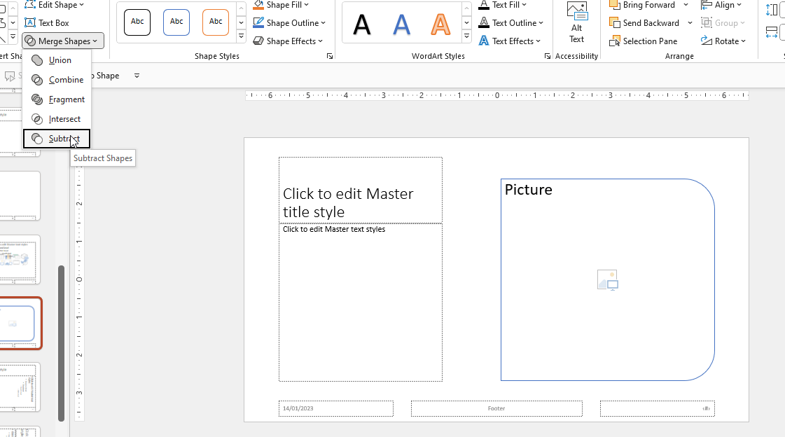
Task: Click the picture placeholder icon on slide
Action: [607, 280]
